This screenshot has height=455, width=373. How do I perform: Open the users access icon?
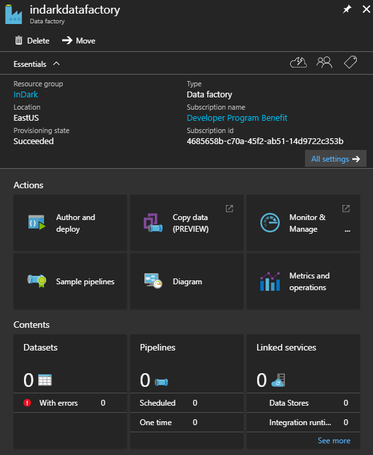pyautogui.click(x=324, y=62)
